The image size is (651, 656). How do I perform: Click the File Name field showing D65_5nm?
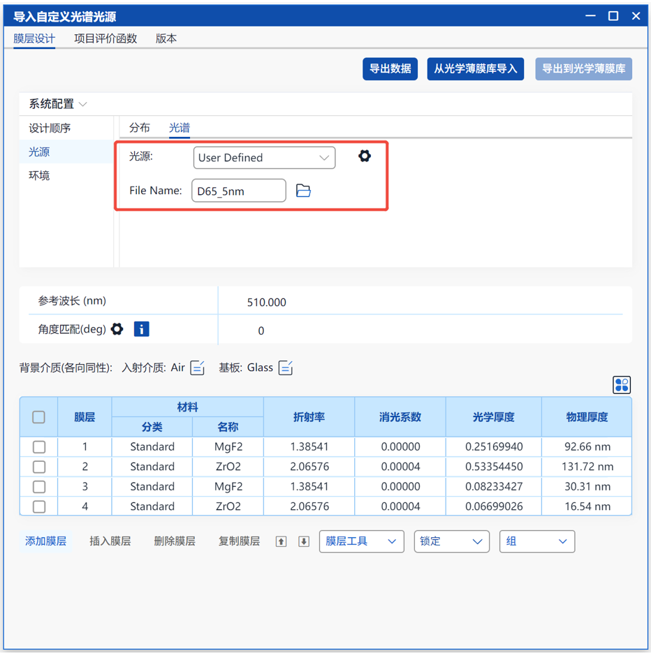point(238,191)
